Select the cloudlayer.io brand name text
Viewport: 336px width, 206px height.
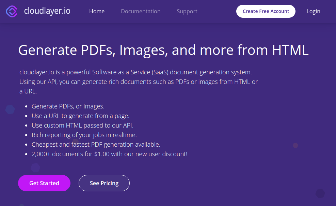click(47, 11)
